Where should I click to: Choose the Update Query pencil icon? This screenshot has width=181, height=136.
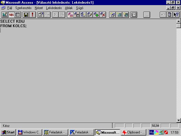pyautogui.click(x=90, y=15)
